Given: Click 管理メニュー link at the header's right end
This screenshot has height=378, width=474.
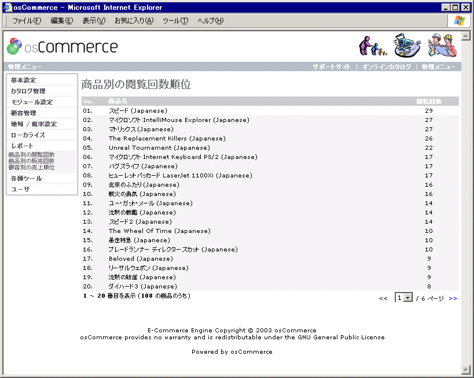Looking at the screenshot, I should [x=439, y=66].
